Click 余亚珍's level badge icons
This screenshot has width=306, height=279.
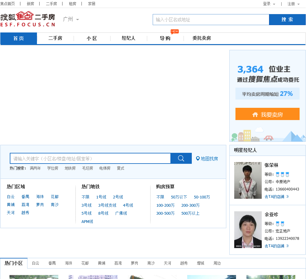[280, 224]
